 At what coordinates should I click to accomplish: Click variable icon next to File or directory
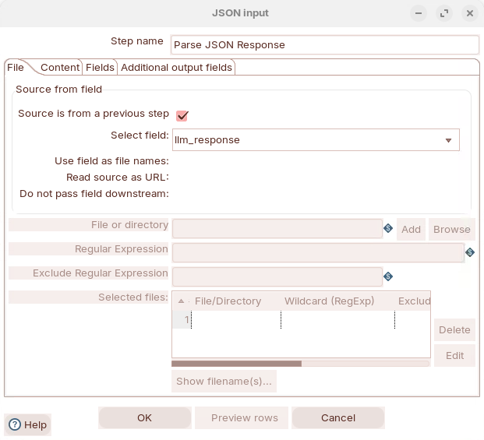(x=388, y=228)
